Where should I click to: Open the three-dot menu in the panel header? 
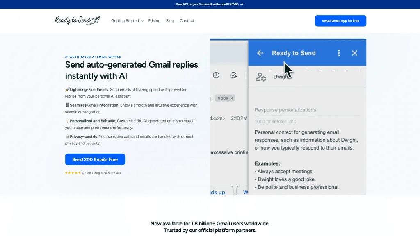point(339,53)
